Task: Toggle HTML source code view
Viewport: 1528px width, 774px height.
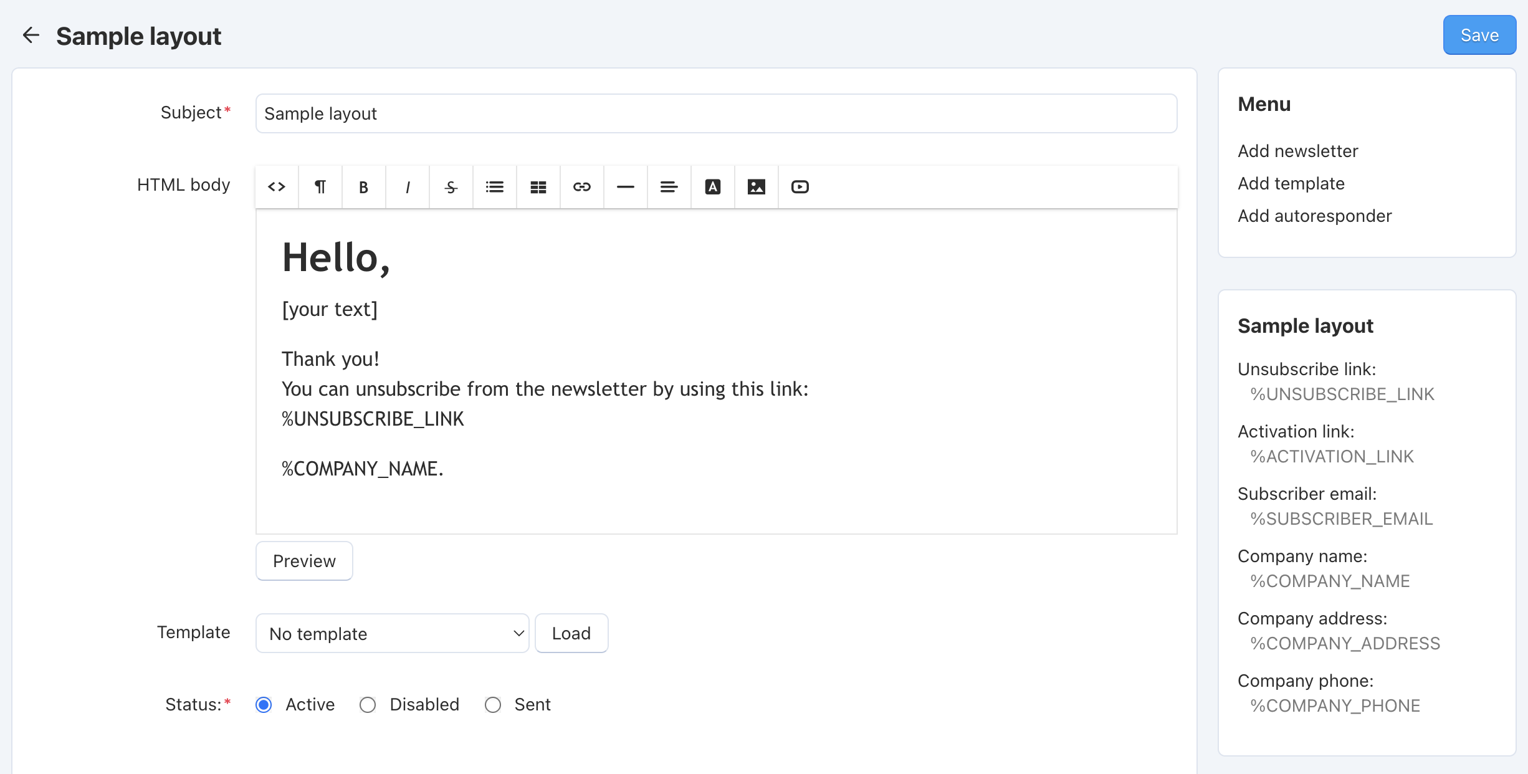Action: (277, 187)
